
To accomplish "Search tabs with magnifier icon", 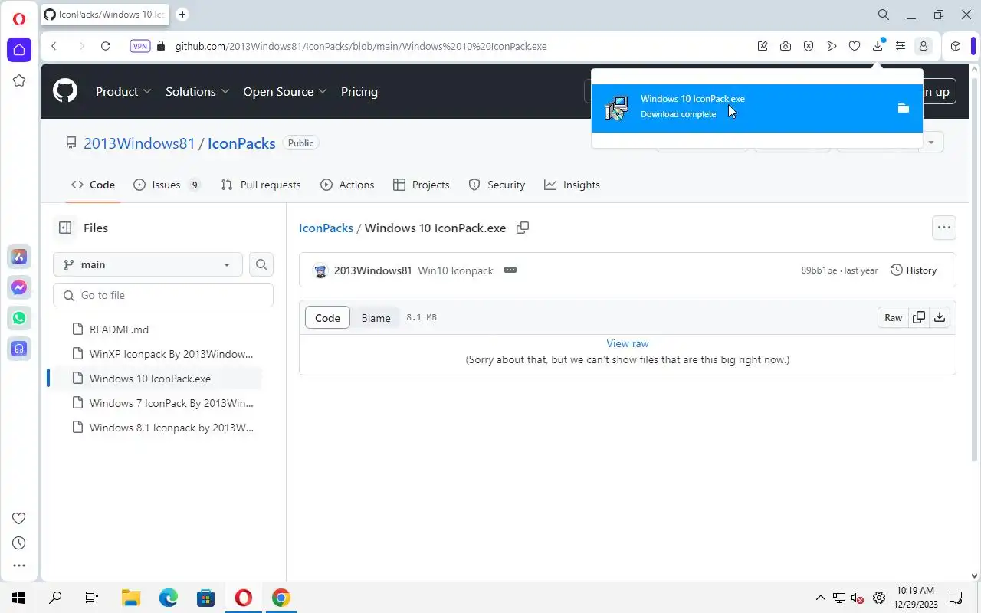I will click(x=884, y=15).
